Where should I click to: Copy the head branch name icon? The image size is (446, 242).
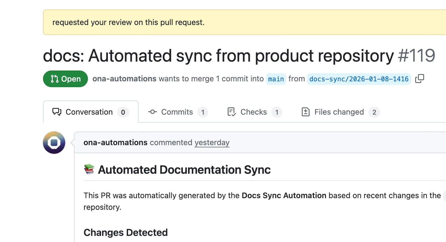tap(419, 79)
